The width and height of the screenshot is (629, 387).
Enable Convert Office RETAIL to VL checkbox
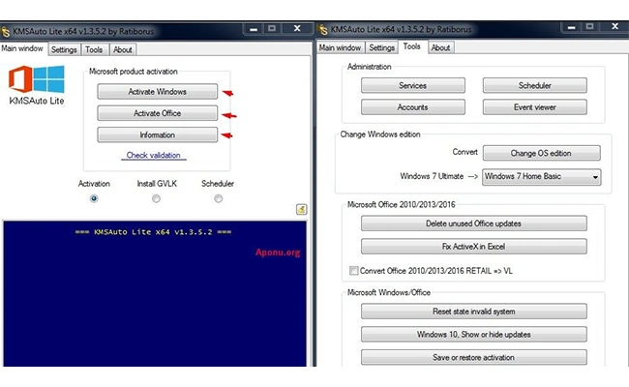tap(353, 271)
